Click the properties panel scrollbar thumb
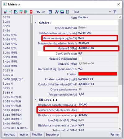The height and width of the screenshot is (139, 124). pyautogui.click(x=120, y=52)
